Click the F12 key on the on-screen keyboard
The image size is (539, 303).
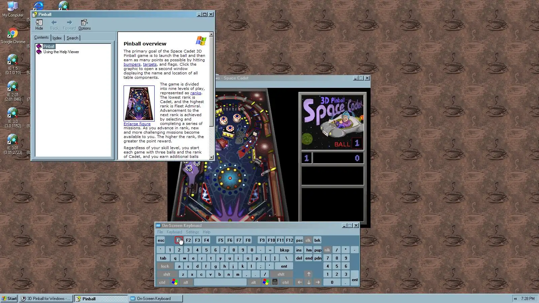[289, 240]
